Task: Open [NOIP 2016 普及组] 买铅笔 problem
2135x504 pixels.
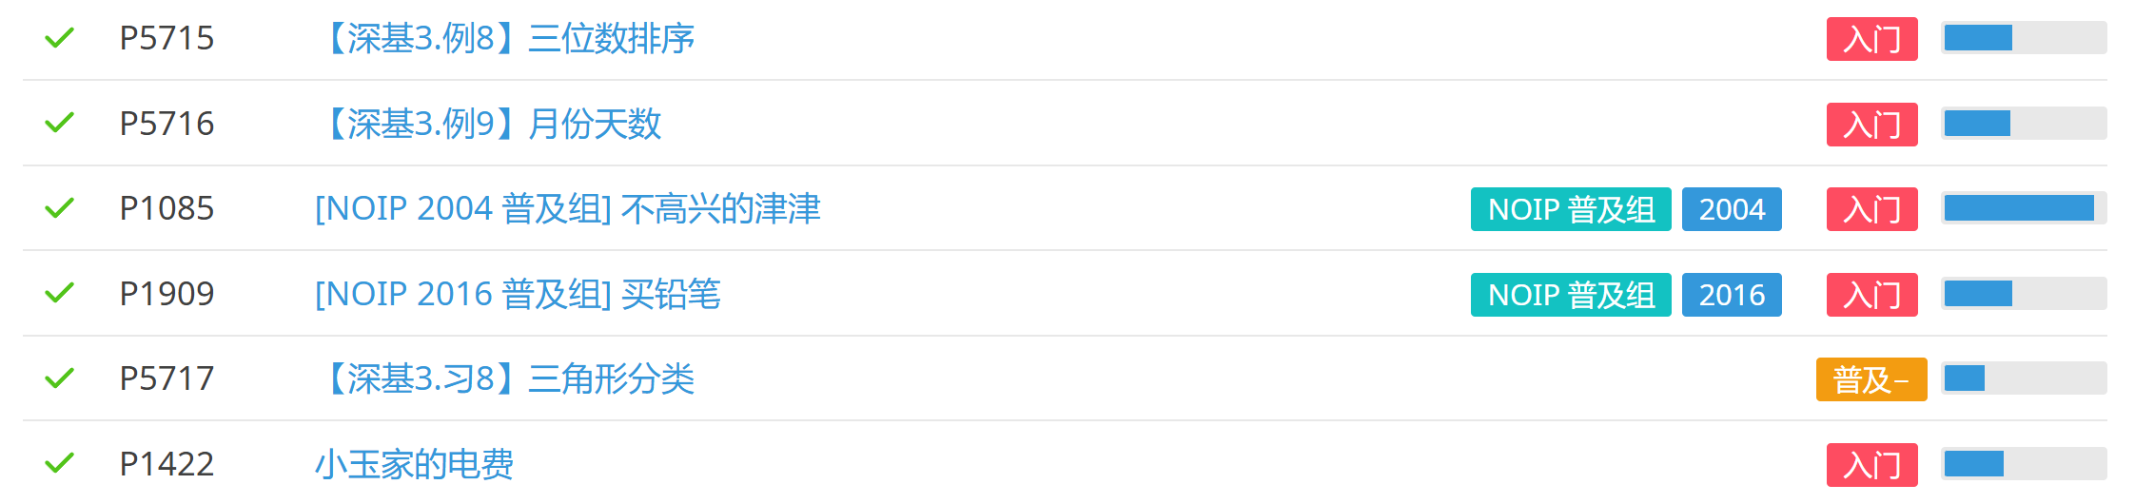Action: (518, 294)
